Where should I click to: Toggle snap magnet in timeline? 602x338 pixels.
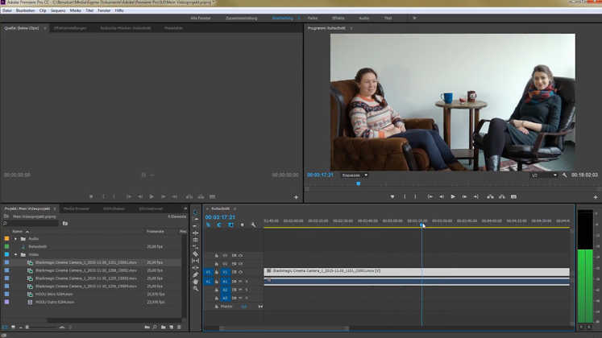pyautogui.click(x=219, y=225)
